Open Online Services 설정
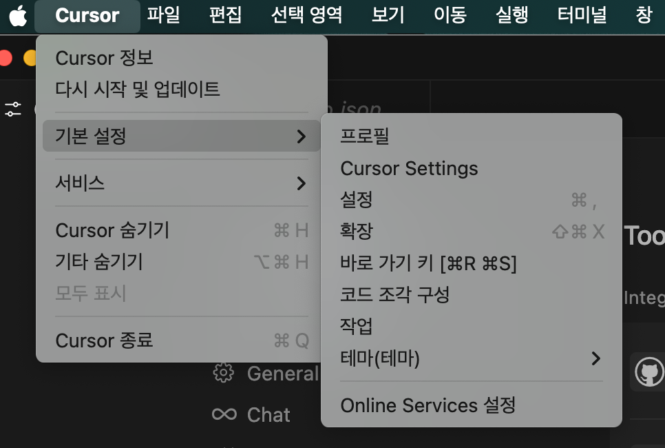The image size is (665, 448). (471, 405)
